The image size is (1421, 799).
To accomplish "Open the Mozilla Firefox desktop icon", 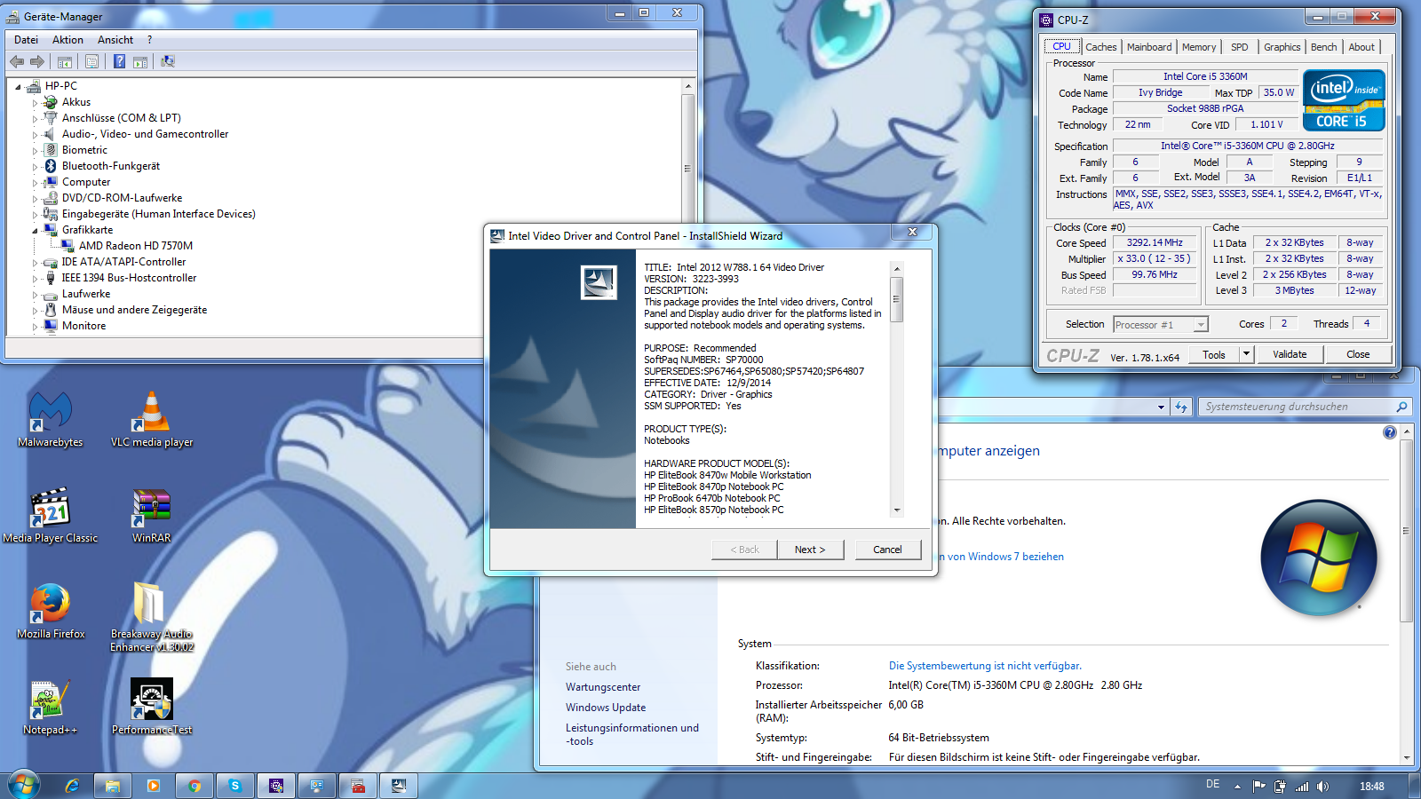I will pyautogui.click(x=51, y=611).
